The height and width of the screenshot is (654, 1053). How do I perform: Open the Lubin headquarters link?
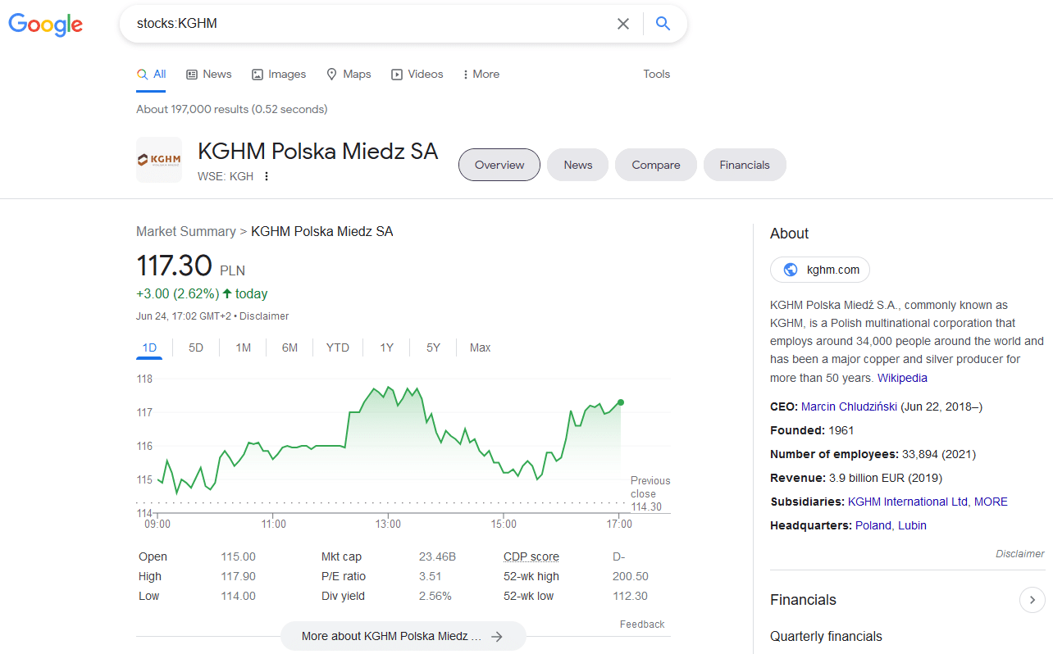click(912, 525)
